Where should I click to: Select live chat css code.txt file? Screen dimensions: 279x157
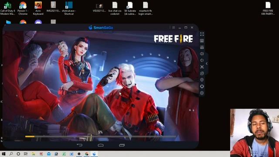click(x=115, y=8)
